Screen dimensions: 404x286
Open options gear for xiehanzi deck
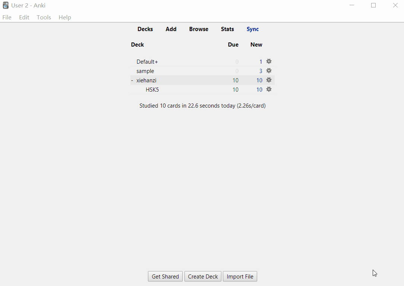(269, 80)
